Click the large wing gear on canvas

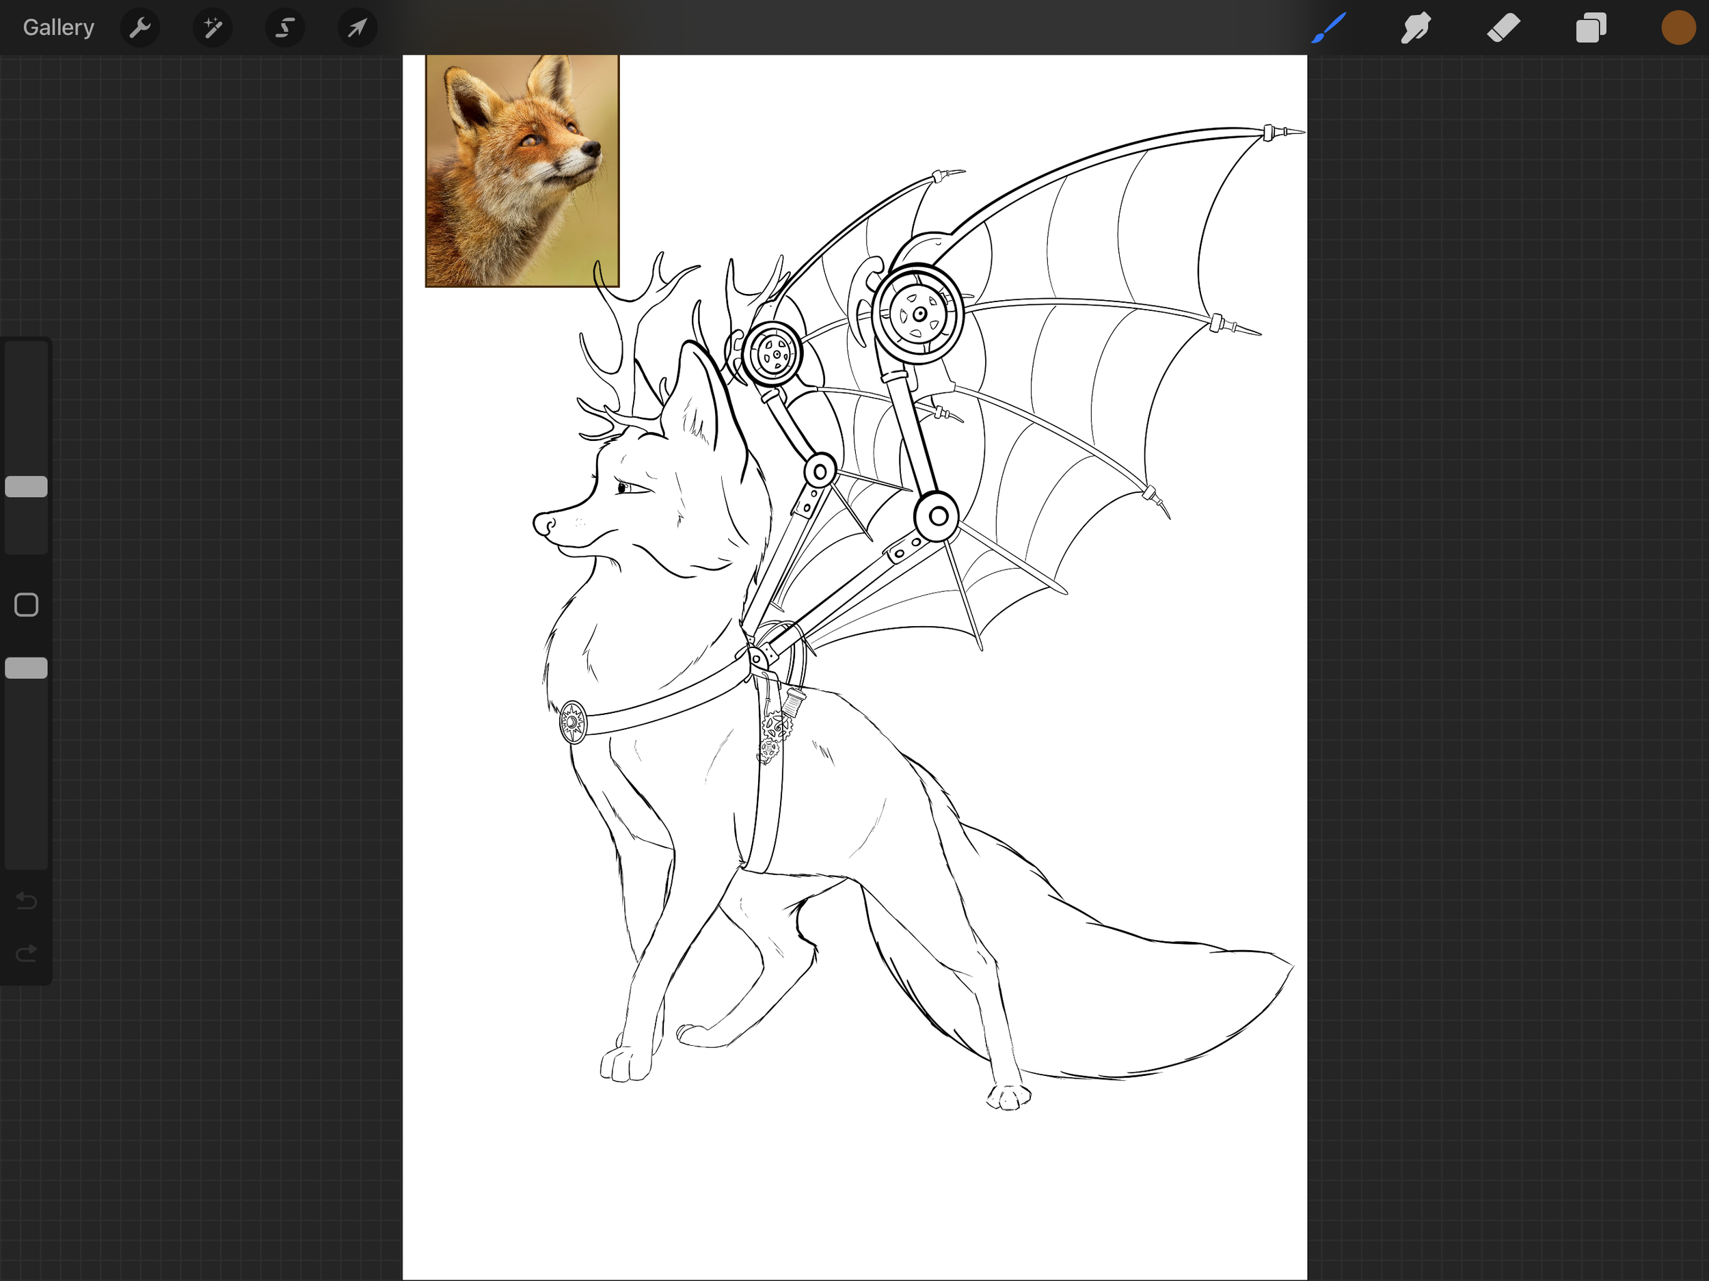(919, 314)
